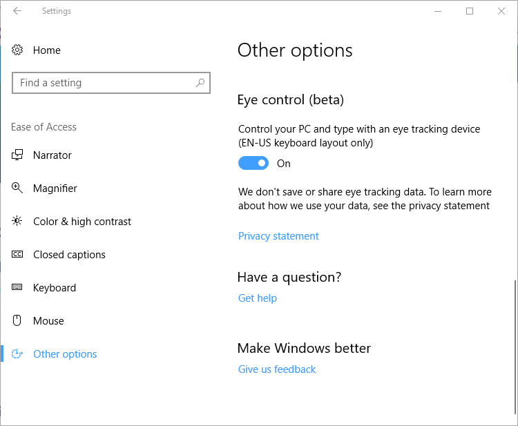The height and width of the screenshot is (426, 518).
Task: Open the Narrator settings page
Action: pyautogui.click(x=52, y=155)
